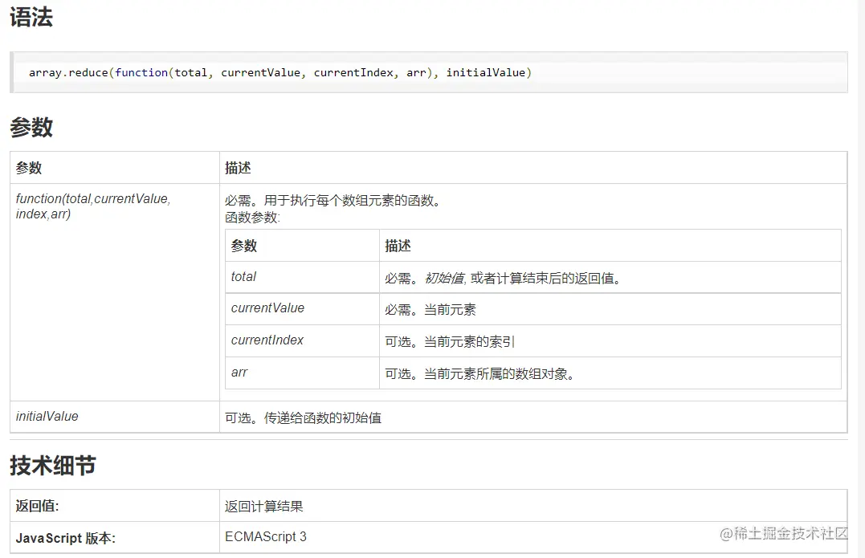Click the initialValue parameter cell

click(x=115, y=417)
